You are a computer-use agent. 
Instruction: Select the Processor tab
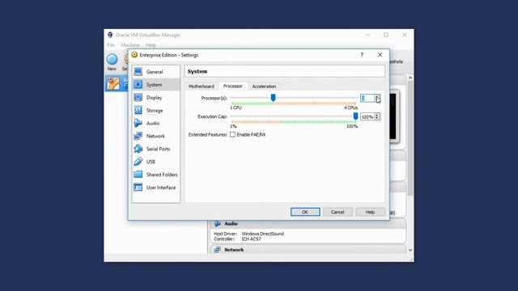pyautogui.click(x=232, y=86)
